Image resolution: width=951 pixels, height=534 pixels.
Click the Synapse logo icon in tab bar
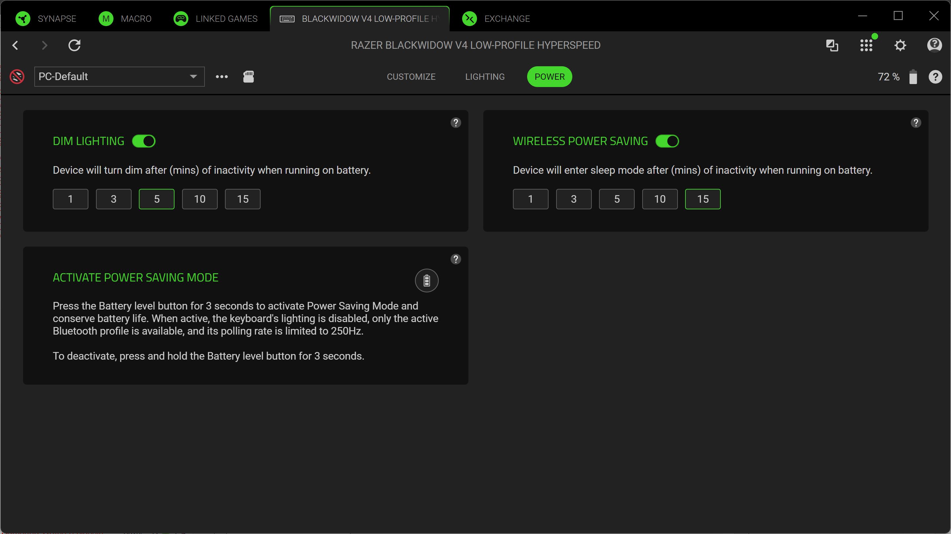click(23, 18)
